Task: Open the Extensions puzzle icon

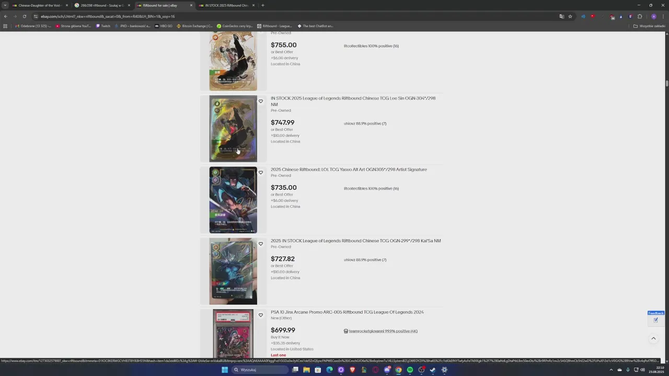Action: point(640,16)
